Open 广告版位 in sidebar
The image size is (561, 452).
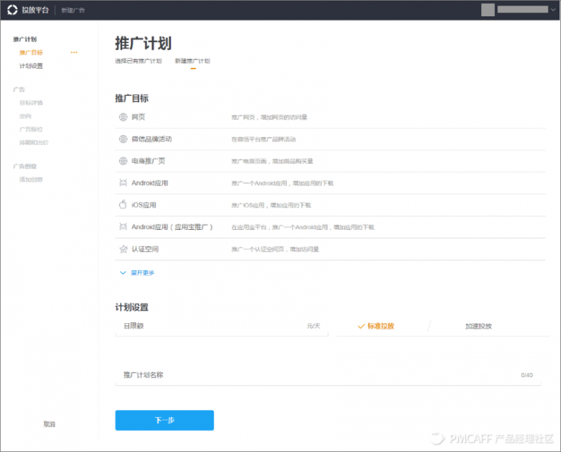pos(31,130)
